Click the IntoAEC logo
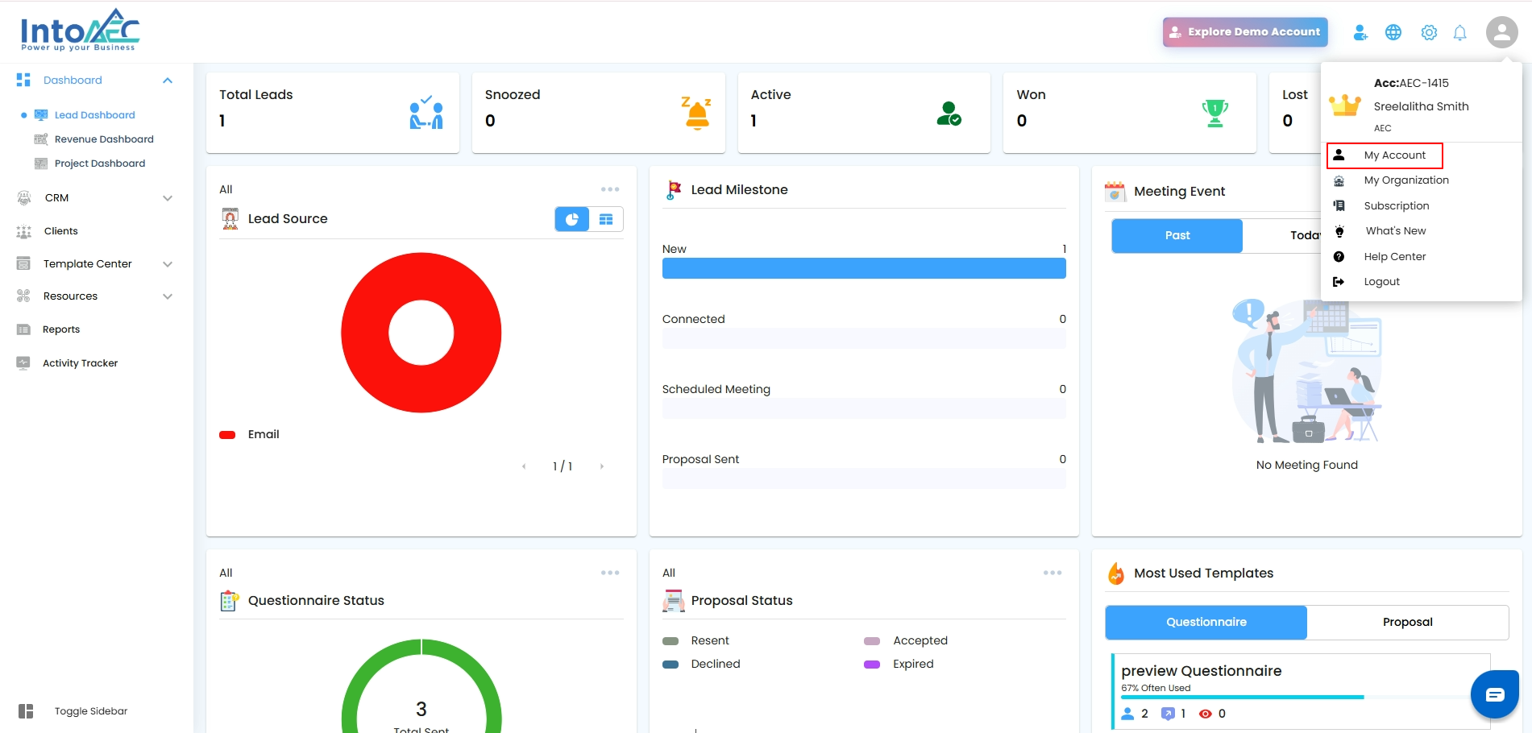Viewport: 1532px width, 733px height. click(80, 31)
